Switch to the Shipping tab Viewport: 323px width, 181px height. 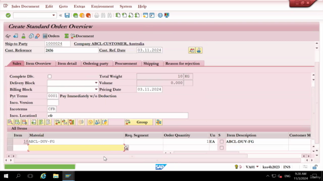point(151,64)
